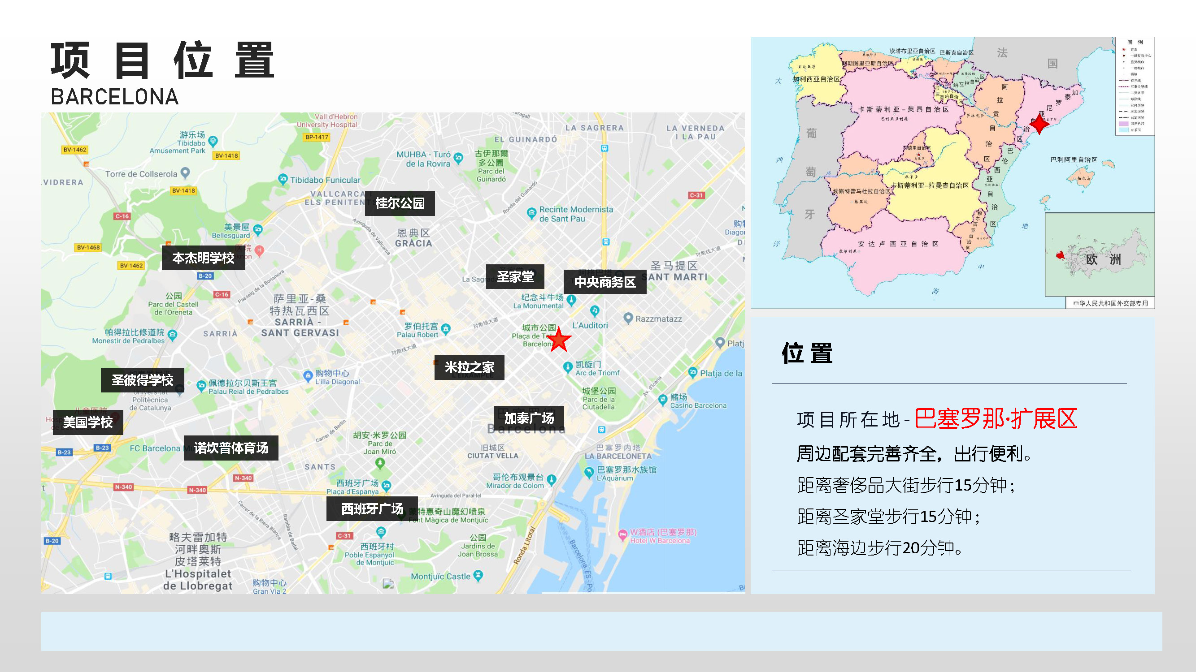Click the La Monumental bullring pin

click(571, 301)
